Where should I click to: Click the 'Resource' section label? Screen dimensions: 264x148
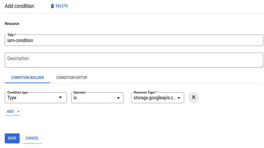[12, 24]
